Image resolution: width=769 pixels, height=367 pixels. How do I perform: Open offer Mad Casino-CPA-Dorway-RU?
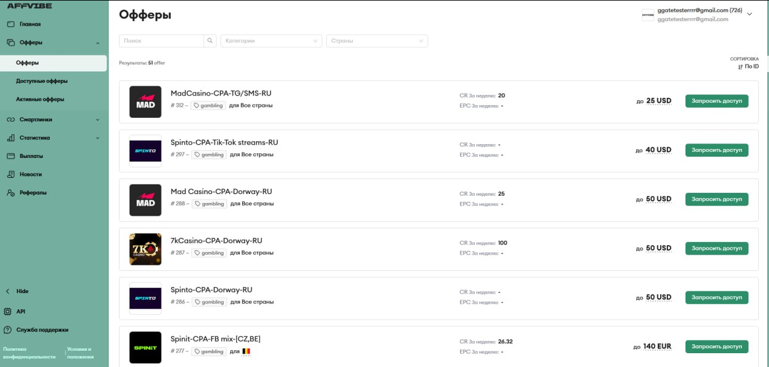[x=221, y=192]
